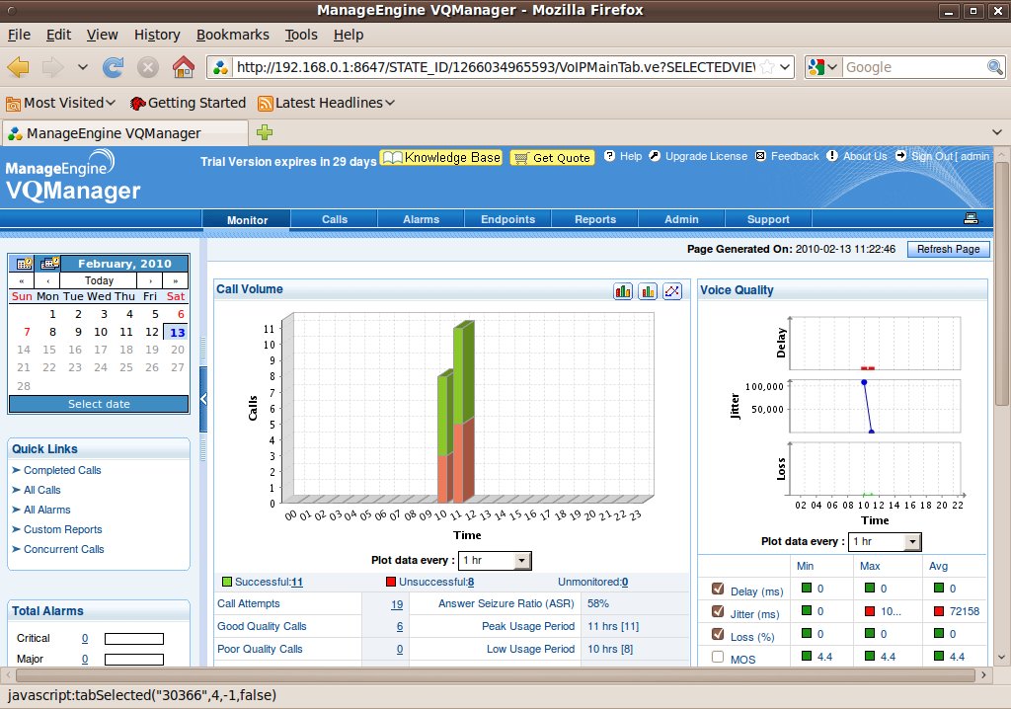The image size is (1011, 709).
Task: Open the Bookmarks menu
Action: tap(232, 35)
